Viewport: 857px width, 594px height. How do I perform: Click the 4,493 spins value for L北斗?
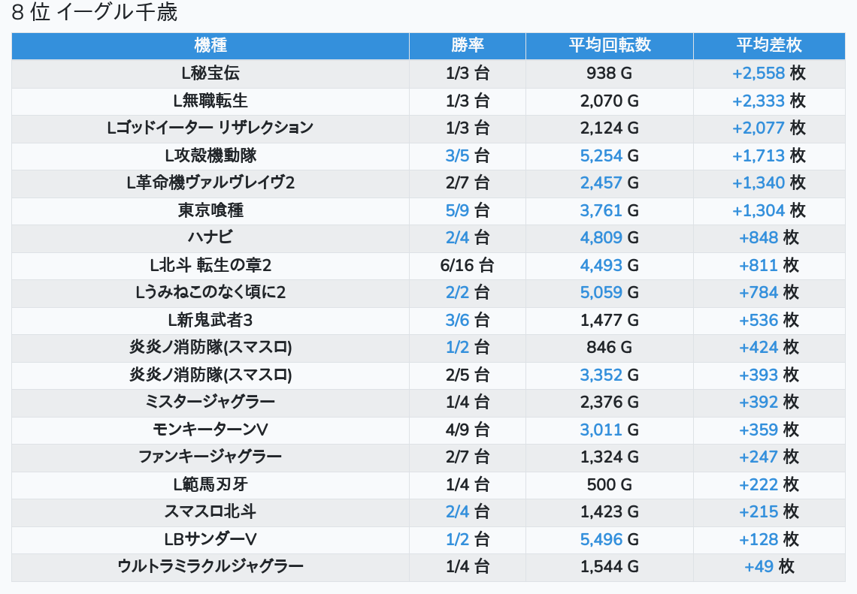(x=601, y=265)
